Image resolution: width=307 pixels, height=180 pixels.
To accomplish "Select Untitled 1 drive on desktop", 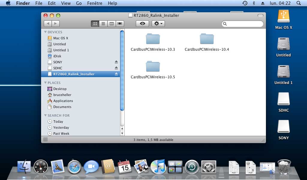I will (284, 75).
